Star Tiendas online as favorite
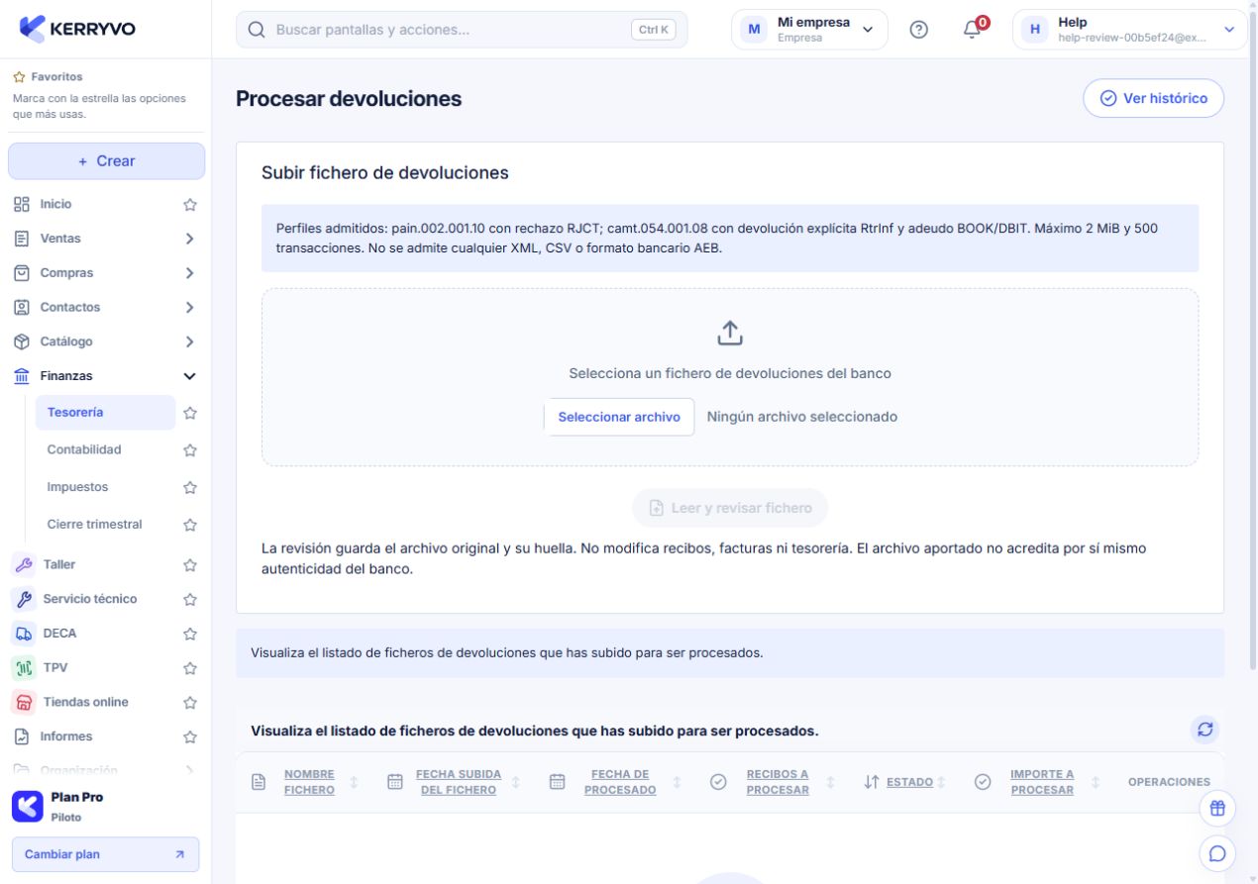 point(190,703)
